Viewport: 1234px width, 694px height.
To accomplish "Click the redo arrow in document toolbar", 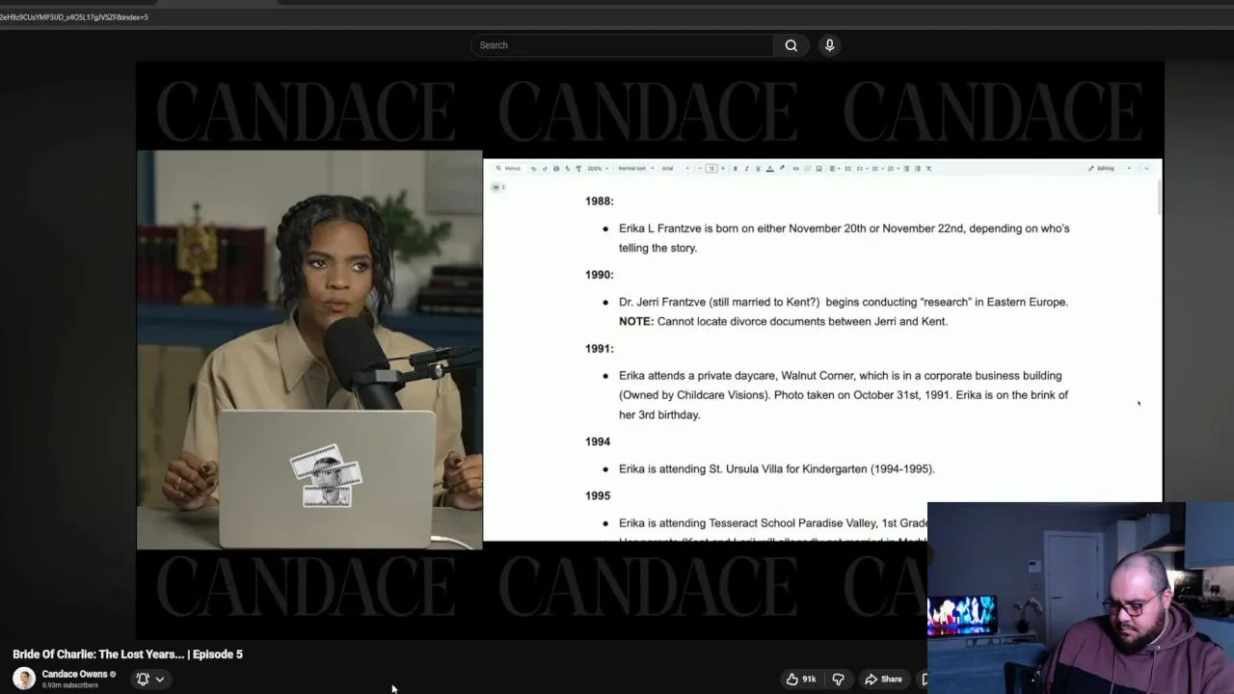I will pyautogui.click(x=545, y=169).
